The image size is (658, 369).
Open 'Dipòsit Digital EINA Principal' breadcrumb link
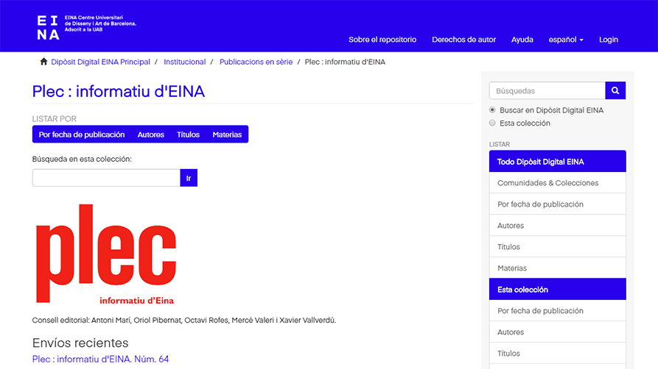(100, 62)
